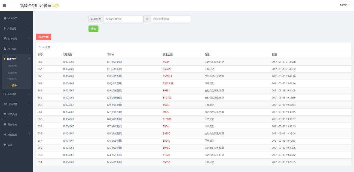The image size is (354, 172).
Task: Select the 个人报表 submenu item
Action: [x=12, y=85]
